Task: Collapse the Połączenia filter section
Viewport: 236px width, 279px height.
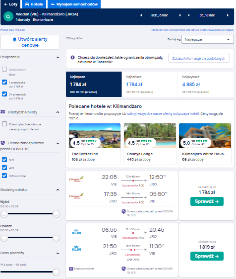Action: pos(58,58)
